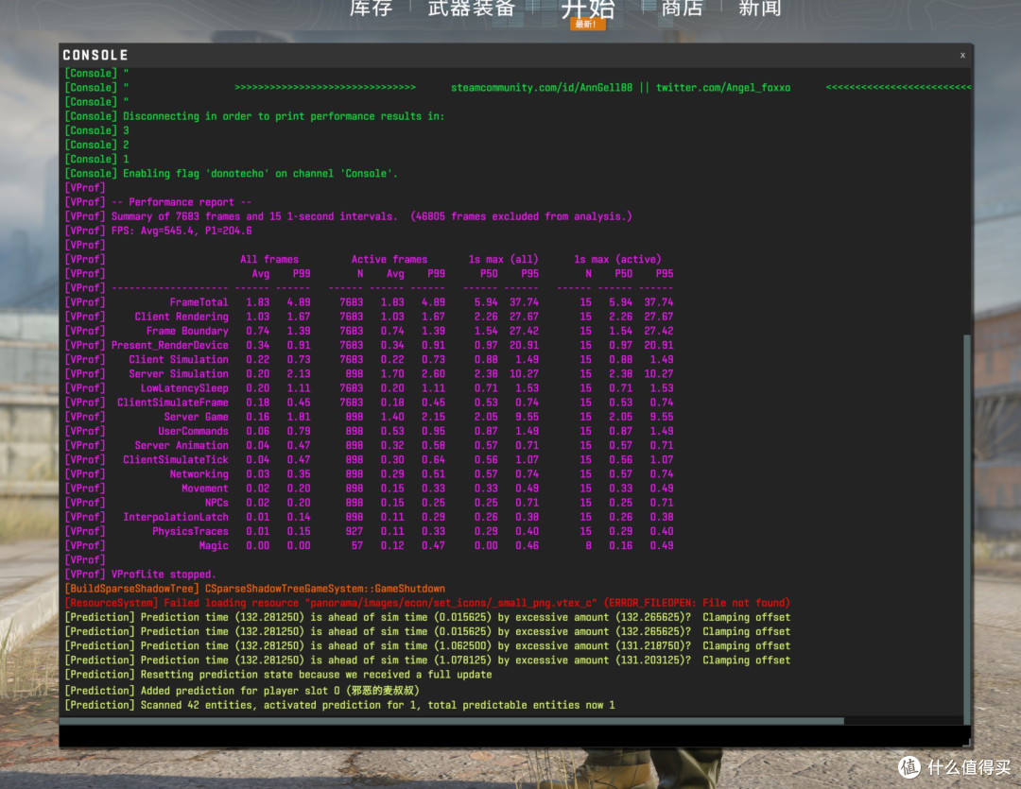The height and width of the screenshot is (789, 1021).
Task: Click the Server Animation row label
Action: point(182,446)
